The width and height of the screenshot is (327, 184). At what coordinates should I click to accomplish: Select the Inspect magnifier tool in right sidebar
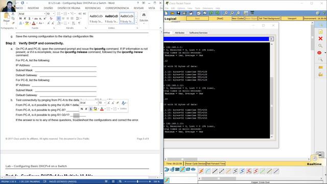click(320, 45)
